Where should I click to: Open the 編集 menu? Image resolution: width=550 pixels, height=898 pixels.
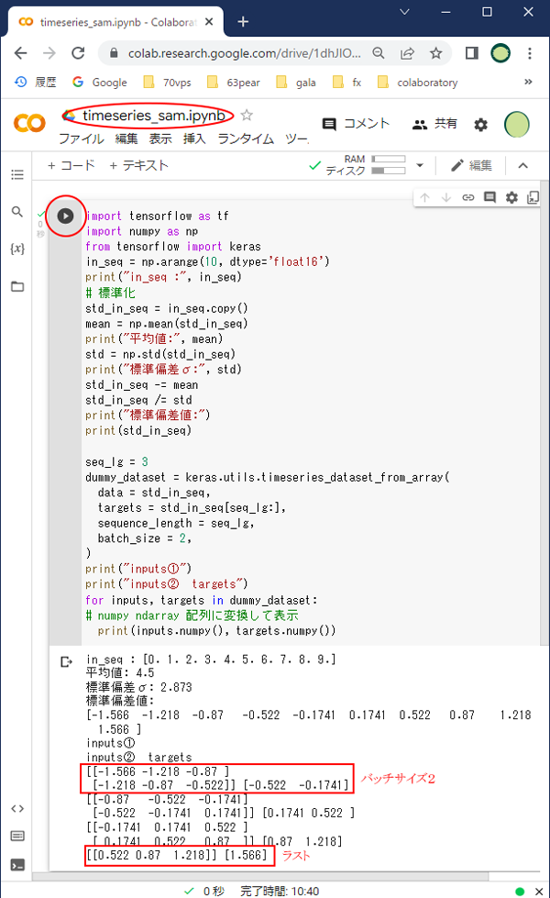[126, 139]
